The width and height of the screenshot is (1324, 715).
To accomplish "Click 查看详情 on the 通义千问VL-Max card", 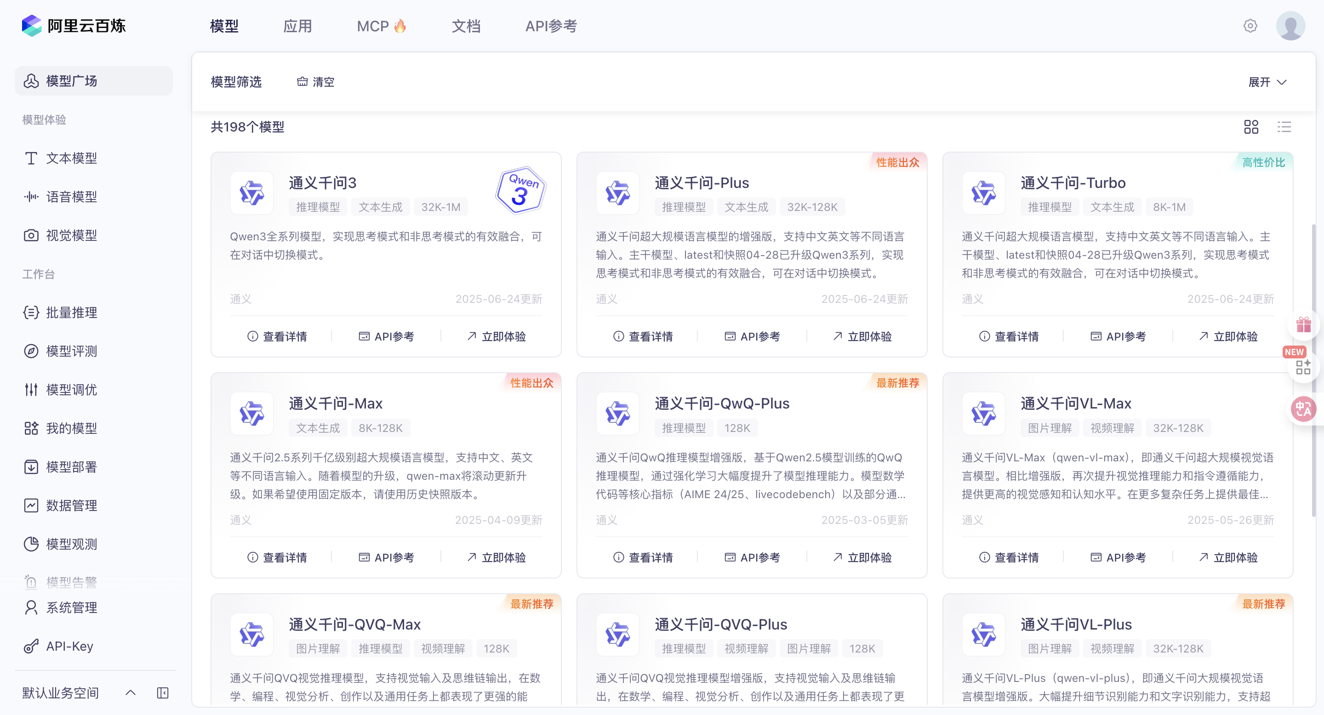I will 1009,557.
